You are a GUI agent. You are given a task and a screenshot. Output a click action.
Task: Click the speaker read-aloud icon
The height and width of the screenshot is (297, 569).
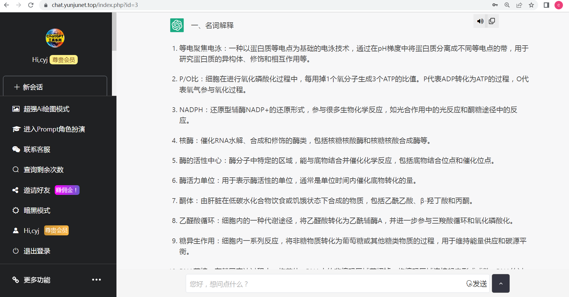coord(480,21)
